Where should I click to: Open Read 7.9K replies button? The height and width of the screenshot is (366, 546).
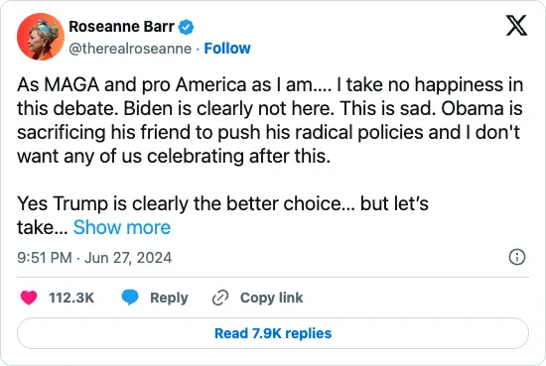[273, 333]
